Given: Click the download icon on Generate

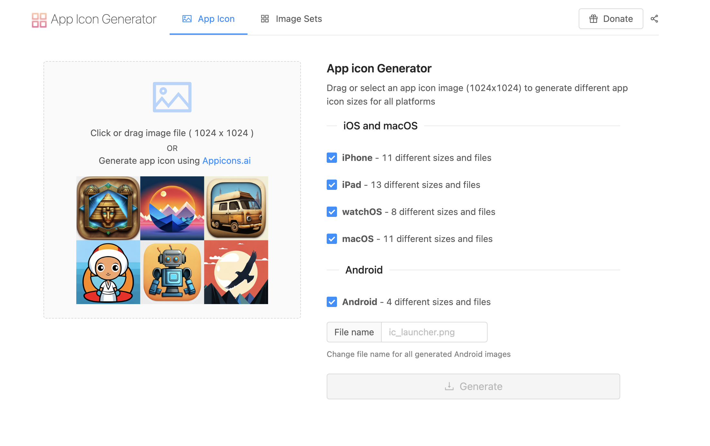Looking at the screenshot, I should [449, 386].
